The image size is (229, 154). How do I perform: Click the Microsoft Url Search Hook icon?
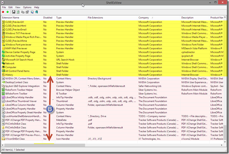tap(3, 60)
